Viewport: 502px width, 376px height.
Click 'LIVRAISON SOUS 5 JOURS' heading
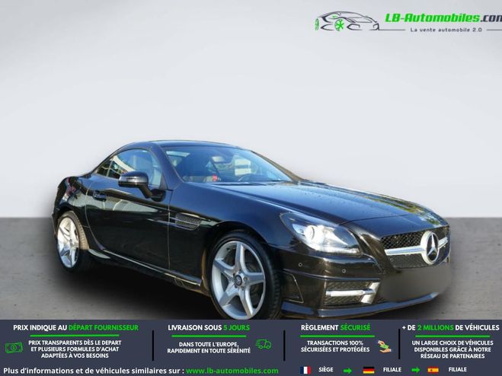point(209,328)
